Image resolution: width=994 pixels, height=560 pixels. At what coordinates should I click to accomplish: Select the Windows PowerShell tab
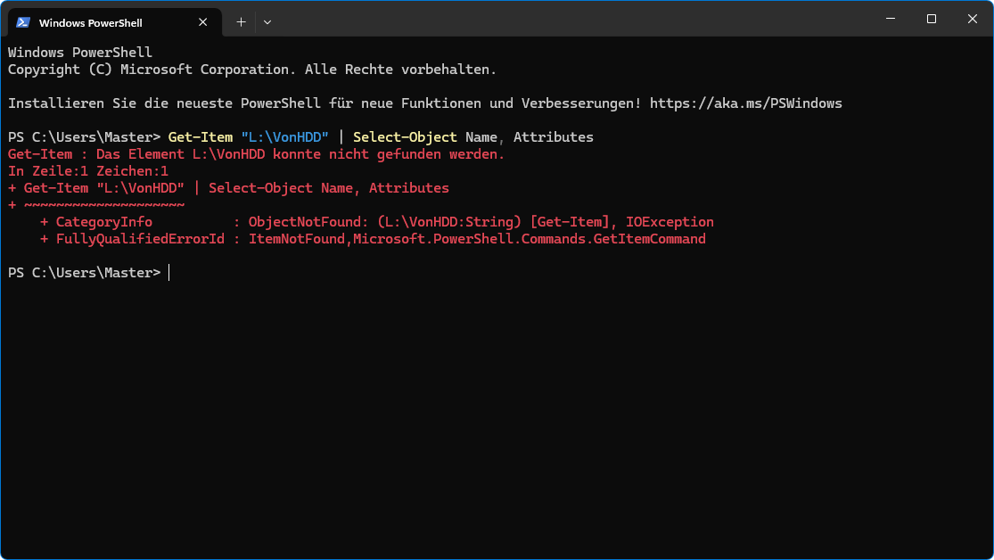[x=115, y=22]
